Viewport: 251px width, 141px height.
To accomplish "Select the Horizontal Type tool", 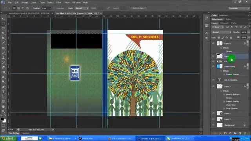I will (3, 92).
